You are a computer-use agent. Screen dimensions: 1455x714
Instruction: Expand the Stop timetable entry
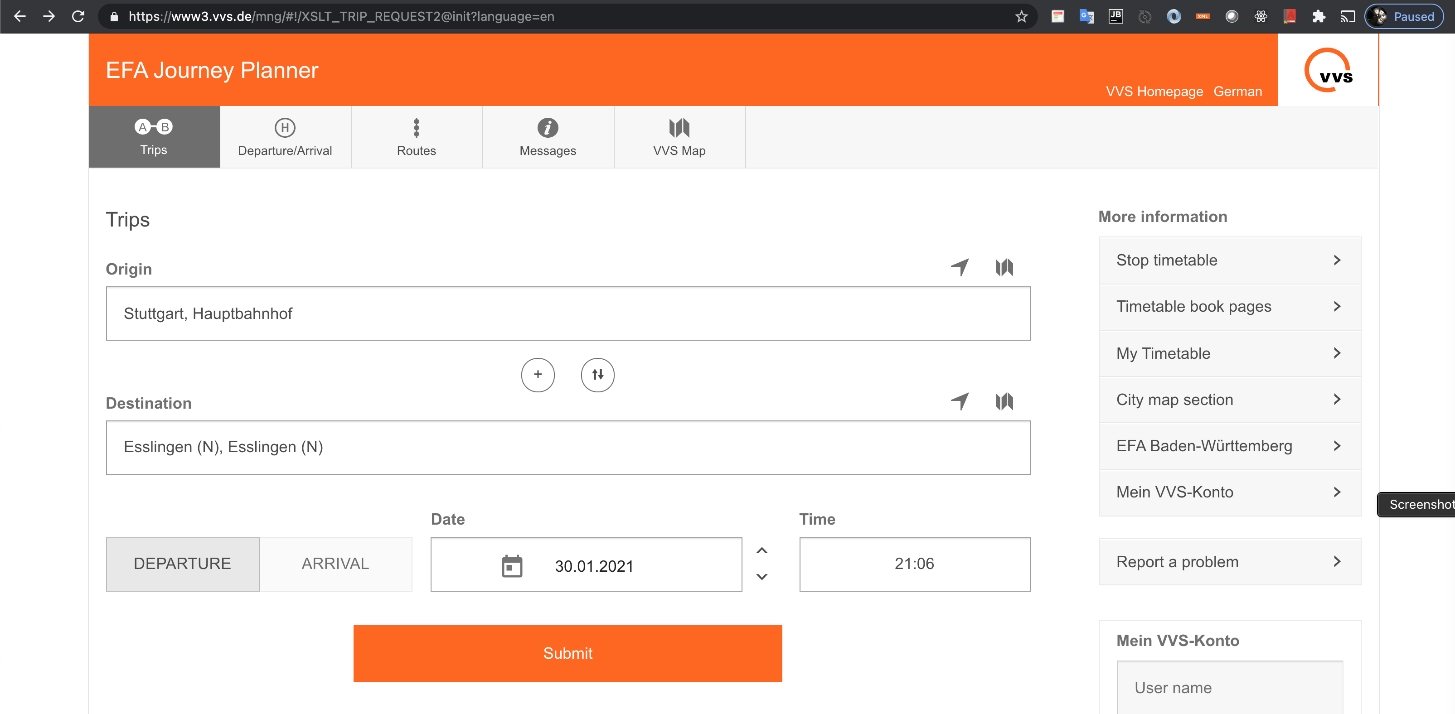tap(1229, 260)
